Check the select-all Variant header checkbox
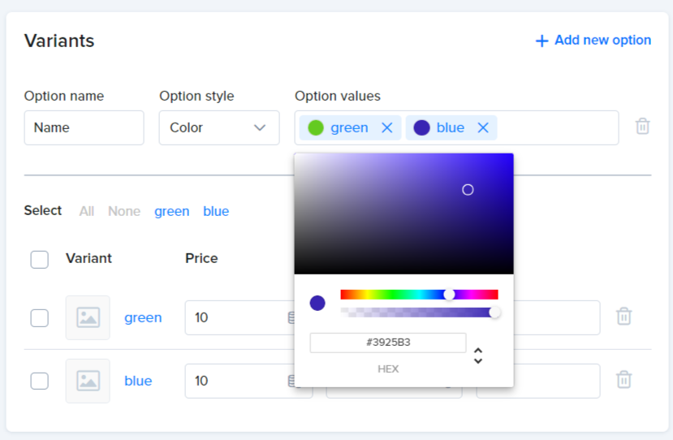Image resolution: width=673 pixels, height=440 pixels. tap(40, 260)
